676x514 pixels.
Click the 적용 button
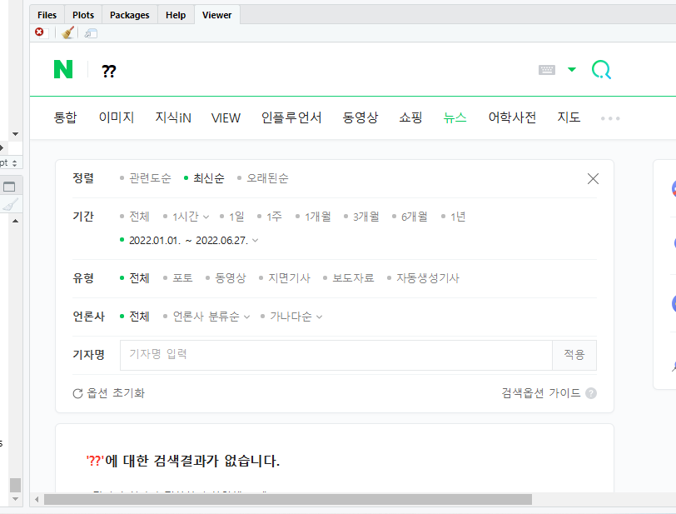click(x=574, y=355)
